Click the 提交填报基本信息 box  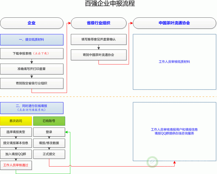tap(16, 143)
